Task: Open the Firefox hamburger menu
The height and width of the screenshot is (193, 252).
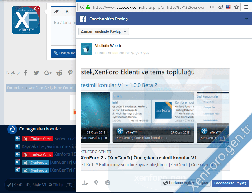Action: (x=246, y=7)
